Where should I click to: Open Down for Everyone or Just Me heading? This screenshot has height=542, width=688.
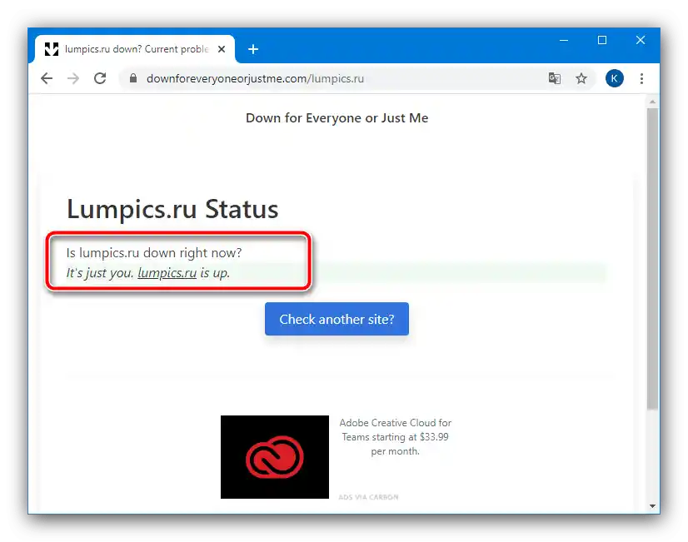pos(337,118)
